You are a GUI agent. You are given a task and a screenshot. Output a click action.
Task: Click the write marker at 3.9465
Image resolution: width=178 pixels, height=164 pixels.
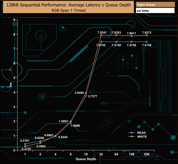pyautogui.click(x=86, y=93)
